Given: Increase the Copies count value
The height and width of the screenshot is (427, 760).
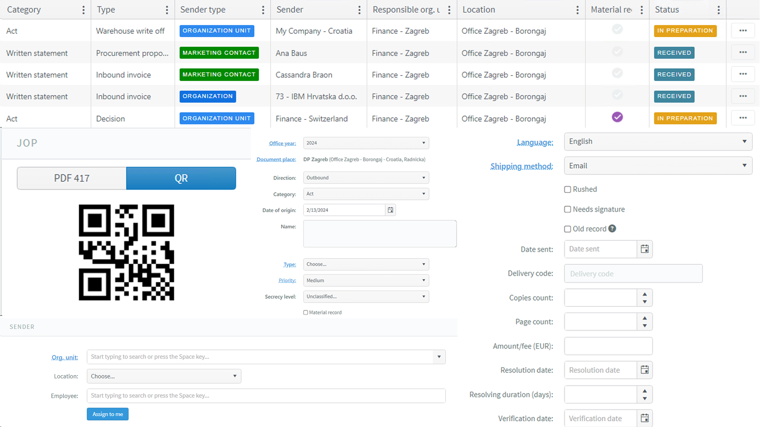Looking at the screenshot, I should click(x=645, y=294).
